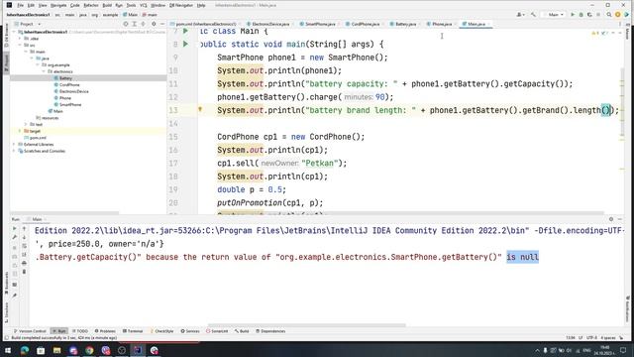
Task: Open Version Control tool window button
Action: [30, 331]
